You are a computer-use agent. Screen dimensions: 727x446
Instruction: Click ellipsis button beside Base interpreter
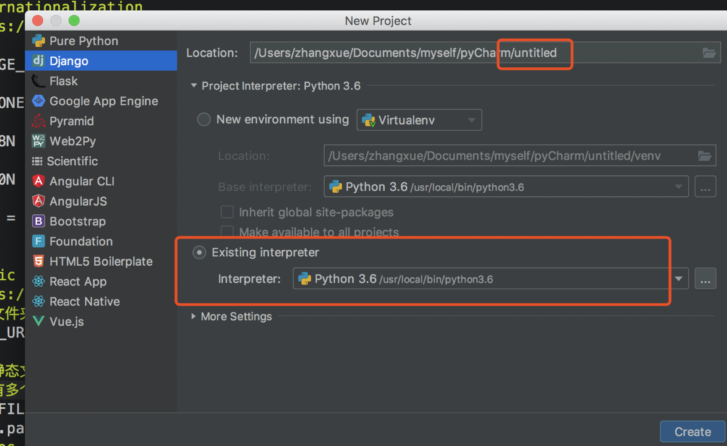[705, 187]
